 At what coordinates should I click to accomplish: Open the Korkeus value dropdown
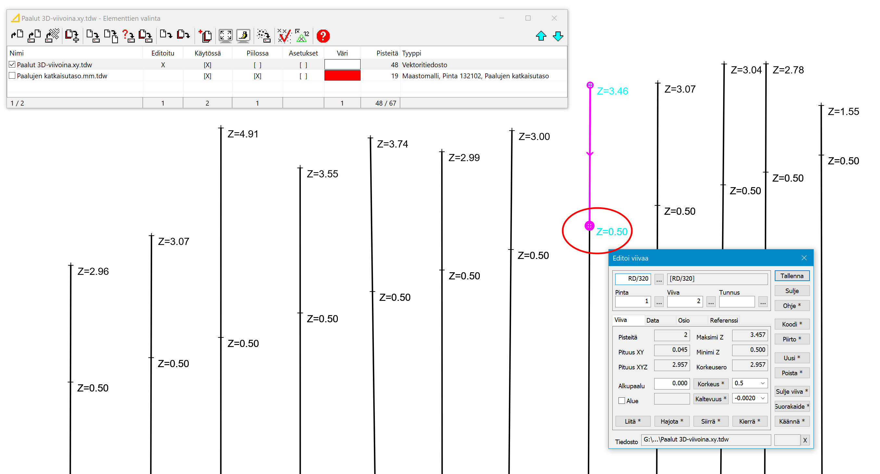762,383
